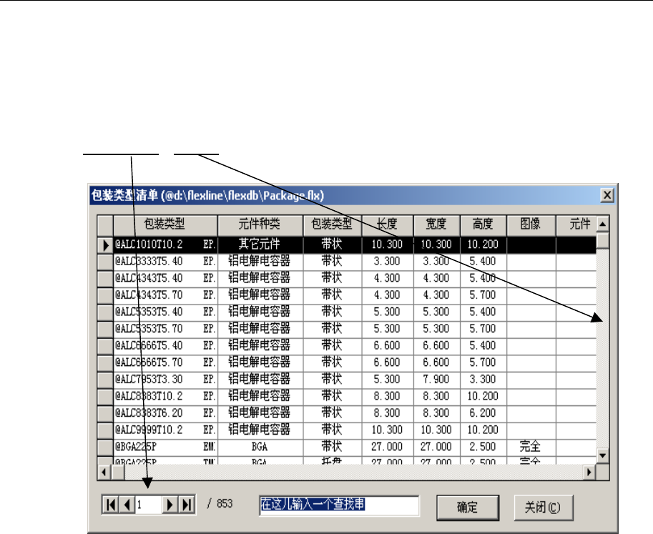Select row @ALC4343T5.70
653x534 pixels.
tap(346, 295)
